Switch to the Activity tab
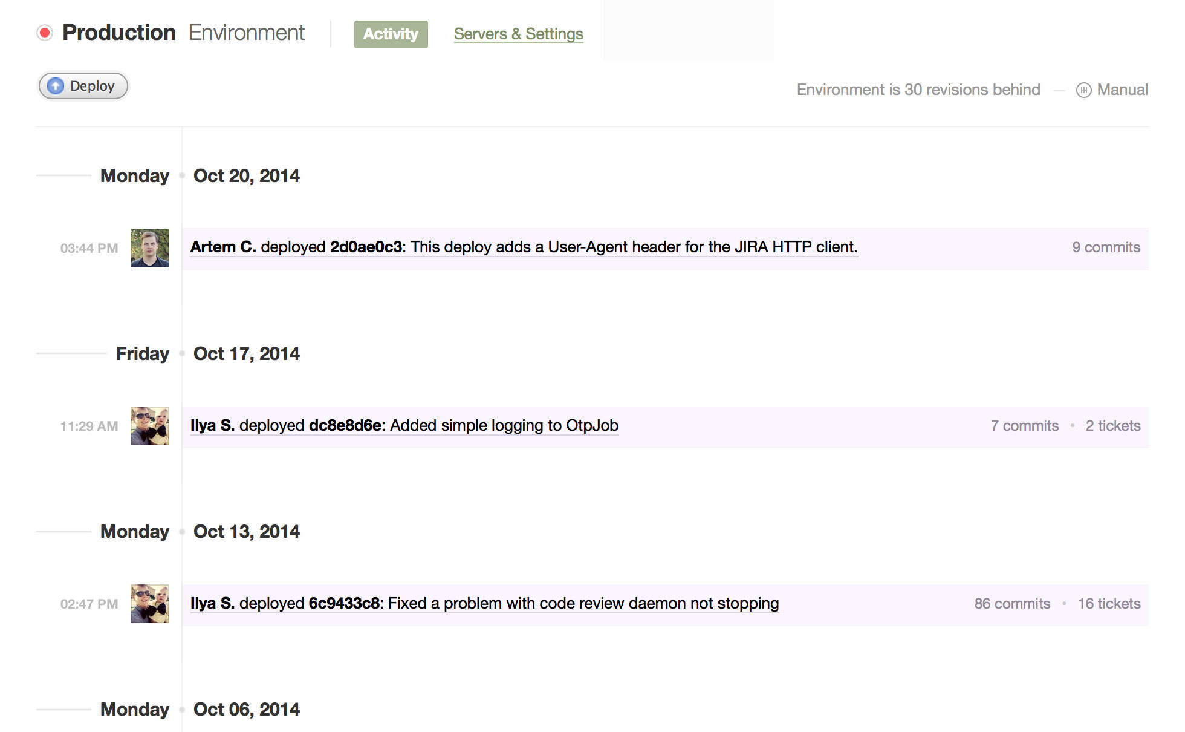The height and width of the screenshot is (732, 1185). tap(391, 34)
